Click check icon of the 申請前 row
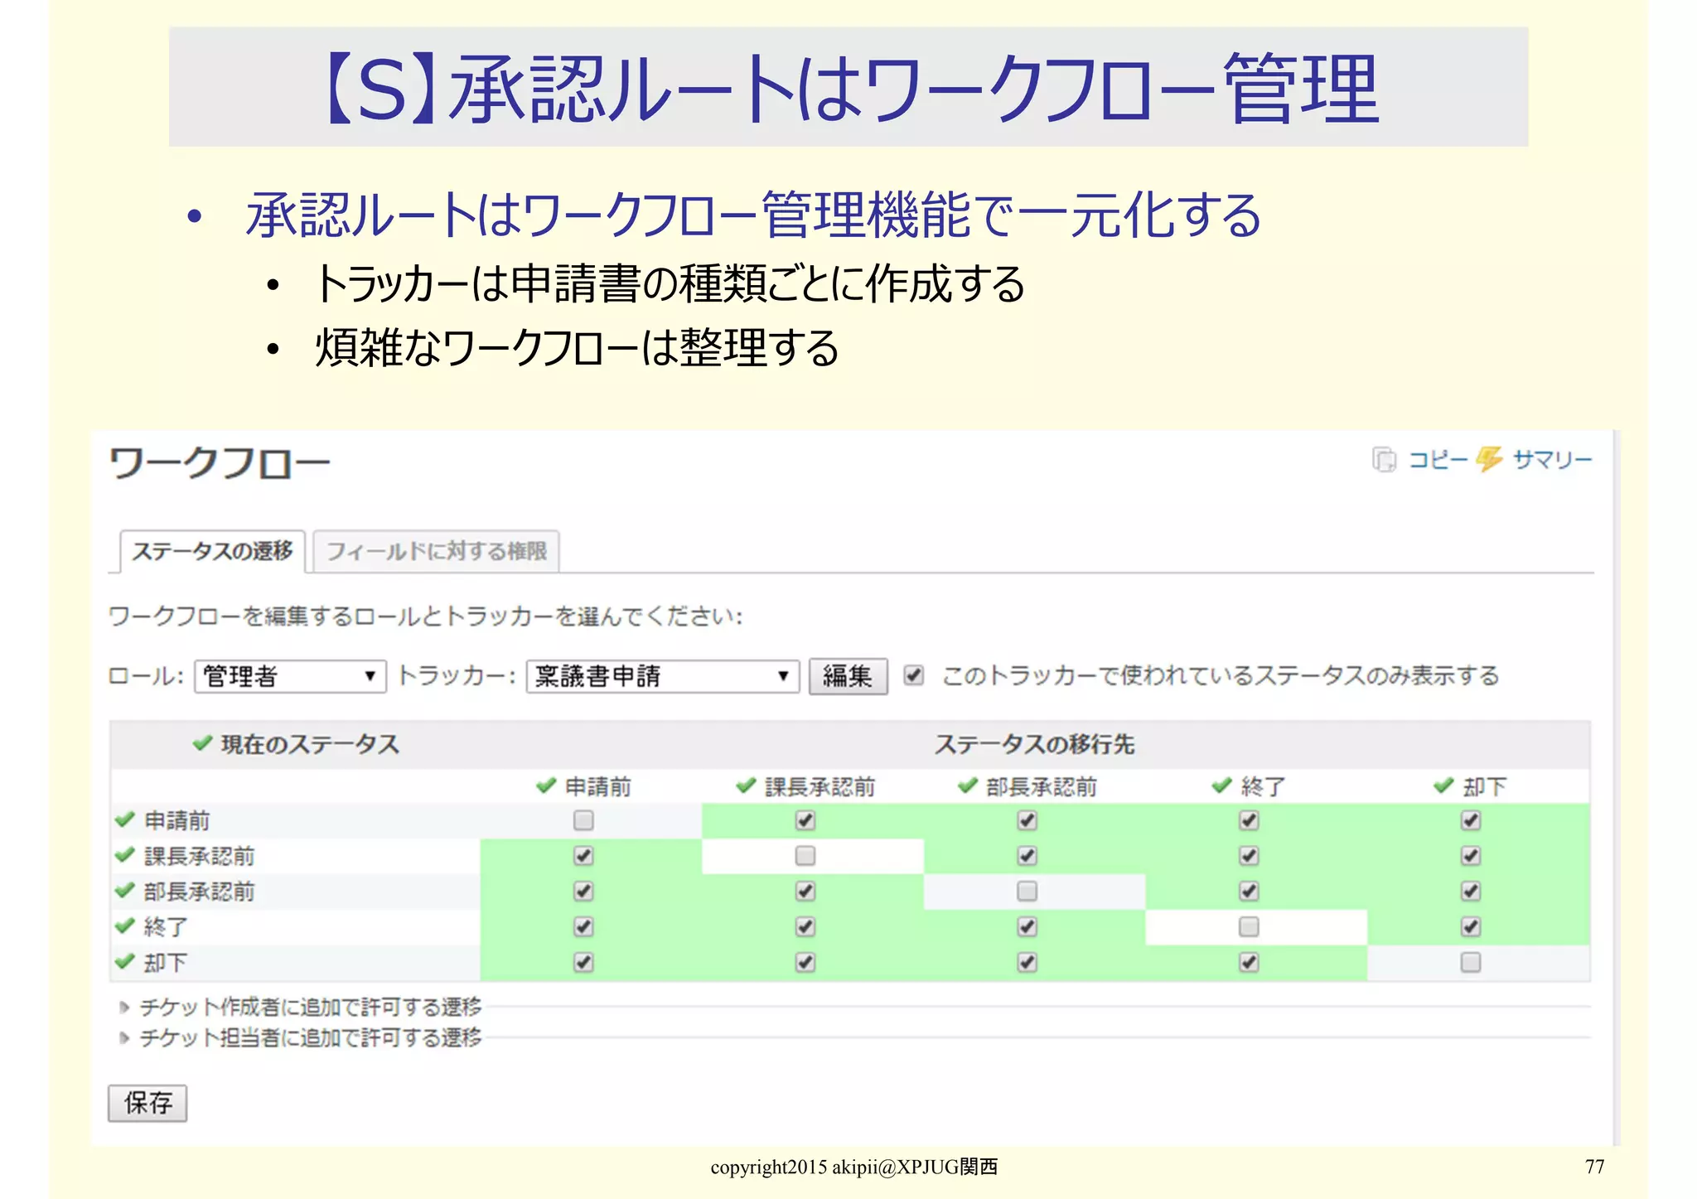Viewport: 1697px width, 1199px height. [124, 820]
